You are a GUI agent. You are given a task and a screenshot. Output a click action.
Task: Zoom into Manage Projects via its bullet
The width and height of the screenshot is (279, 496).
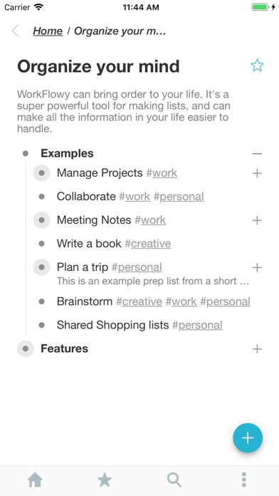41,173
